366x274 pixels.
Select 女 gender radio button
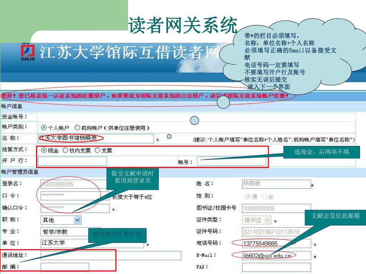pyautogui.click(x=264, y=197)
